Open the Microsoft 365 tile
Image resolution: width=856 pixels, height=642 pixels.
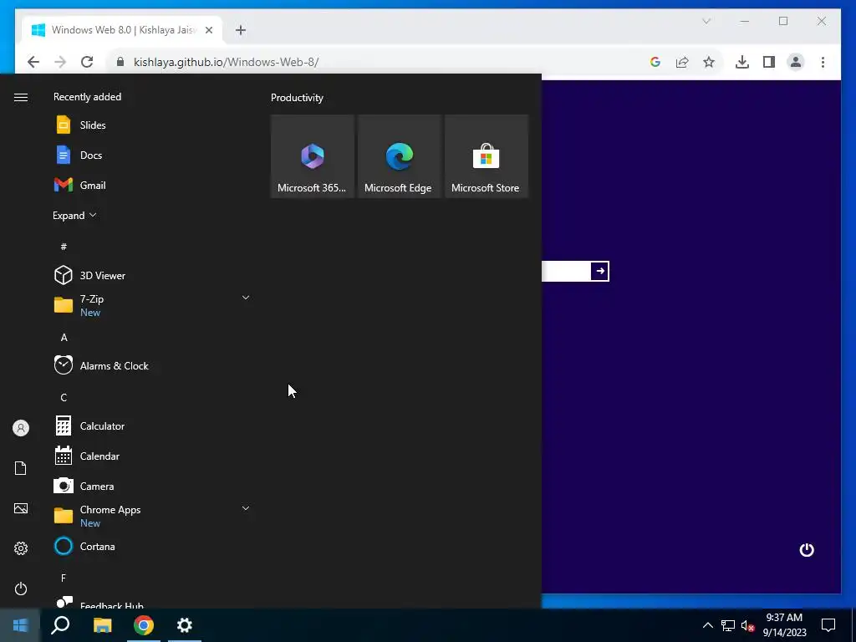tap(313, 156)
